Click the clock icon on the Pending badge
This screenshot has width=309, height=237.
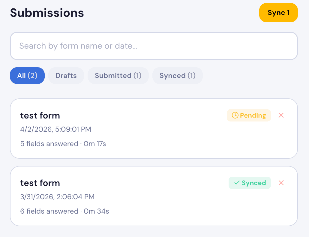click(x=235, y=115)
